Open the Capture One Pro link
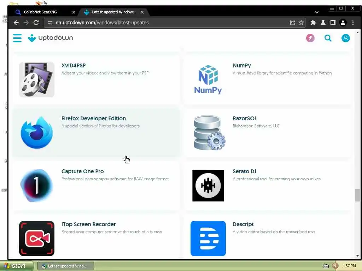 [82, 171]
